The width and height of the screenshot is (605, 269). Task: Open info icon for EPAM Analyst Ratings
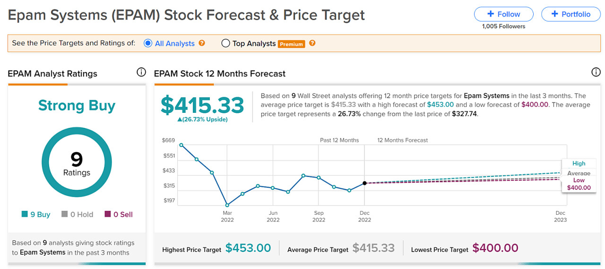[141, 72]
